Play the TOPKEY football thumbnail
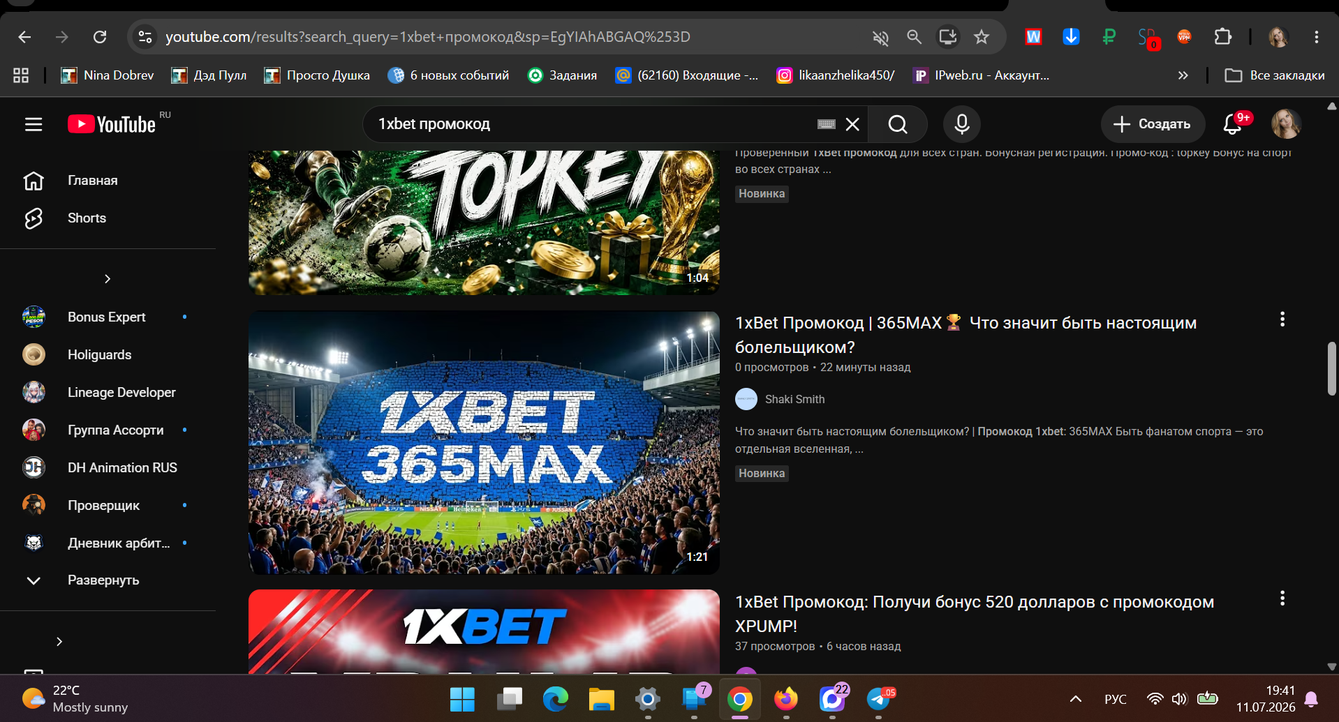1339x722 pixels. tap(484, 223)
